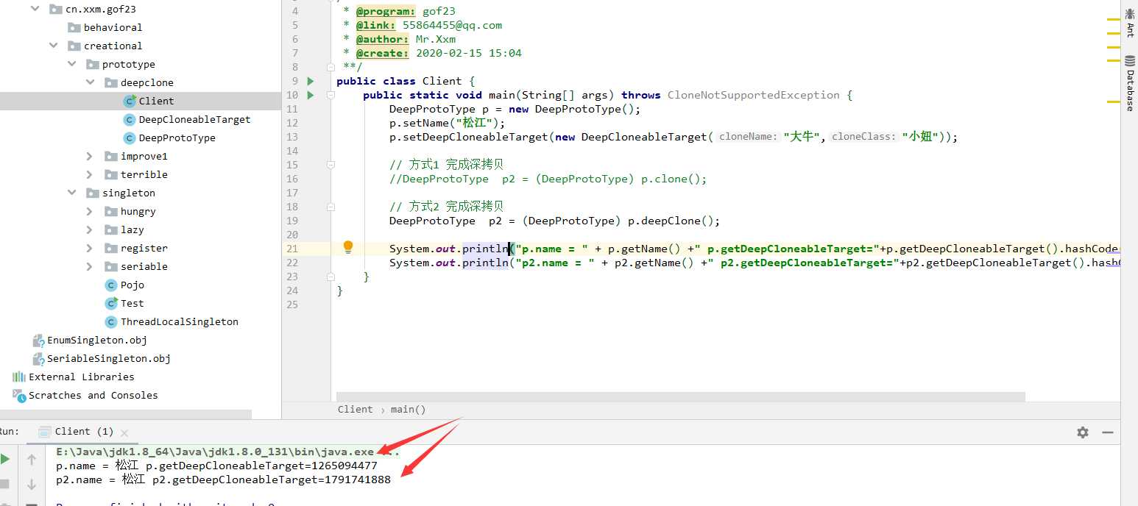Click the down arrow in the Run console toolbar
The width and height of the screenshot is (1138, 506).
[x=32, y=485]
